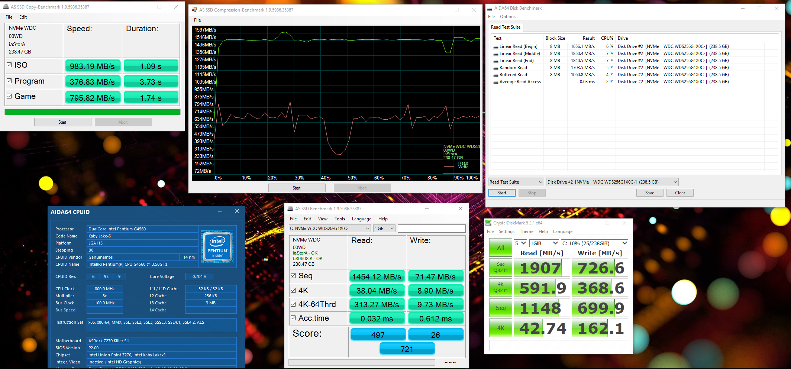
Task: Toggle the ISO checkbox in Copy-Benchmark
Action: click(x=9, y=65)
